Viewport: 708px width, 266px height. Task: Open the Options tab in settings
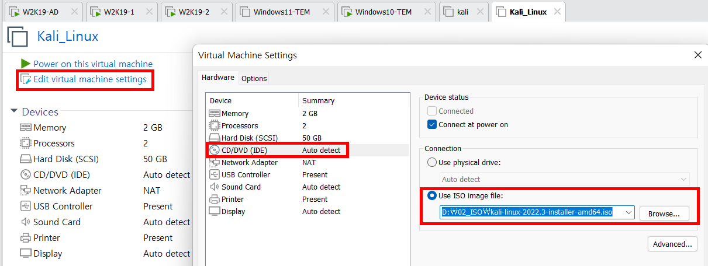click(x=254, y=78)
